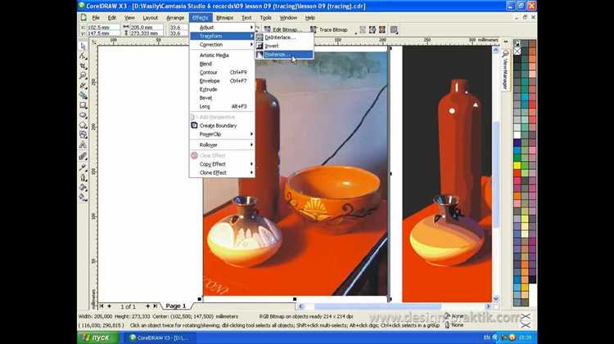Expand the Clone Effect submenu
This screenshot has width=614, height=344.
point(222,172)
